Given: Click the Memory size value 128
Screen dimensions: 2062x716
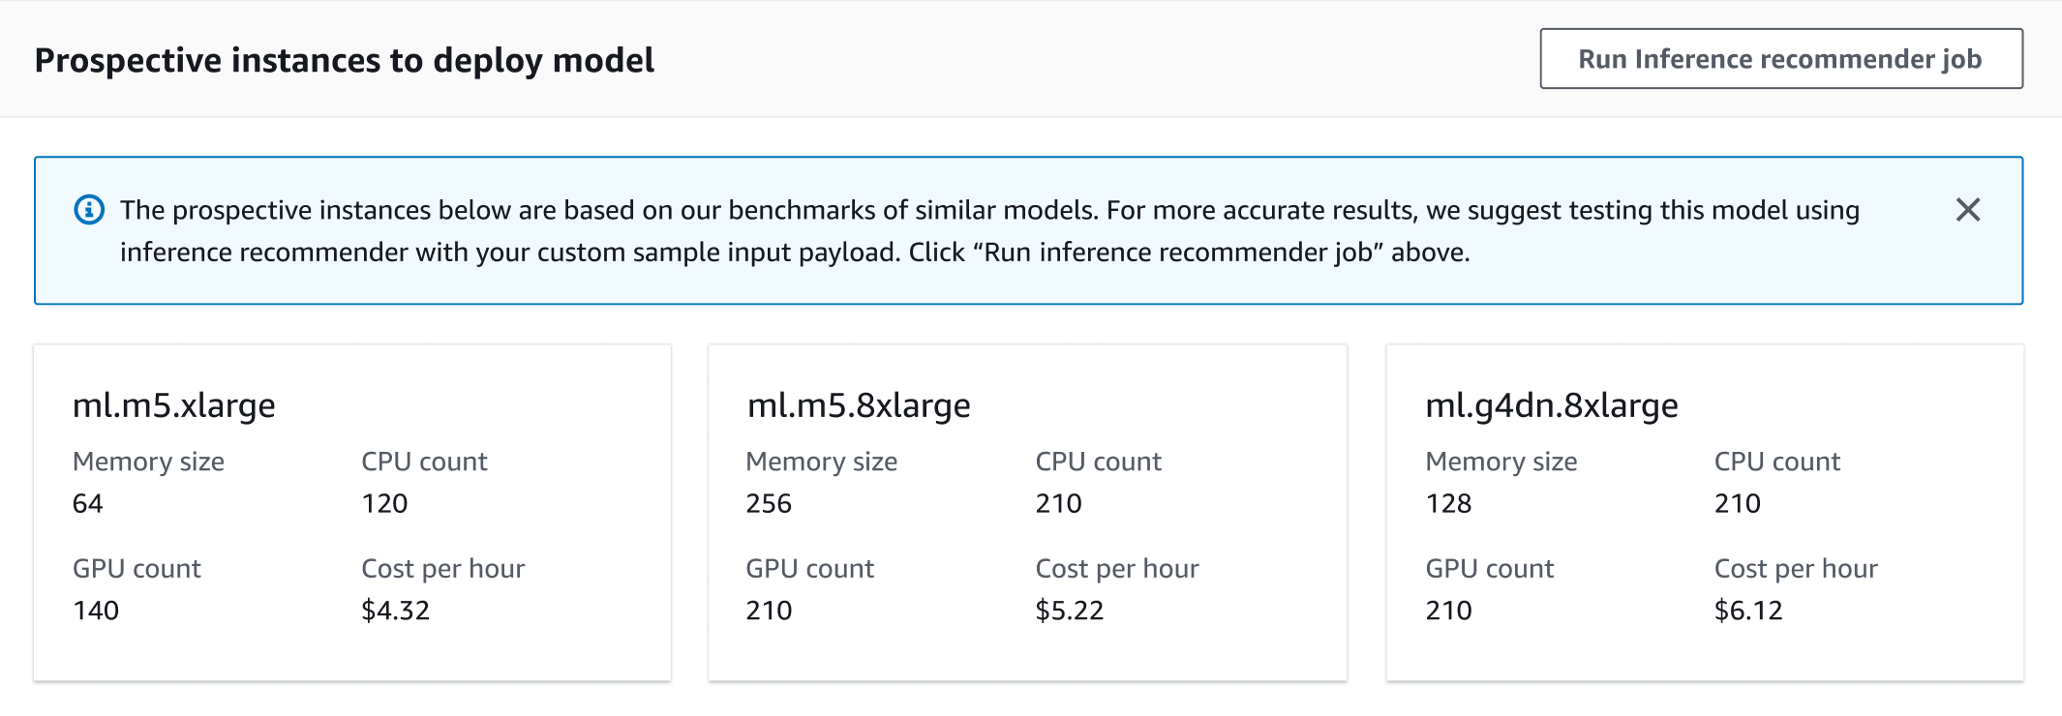Looking at the screenshot, I should coord(1448,503).
